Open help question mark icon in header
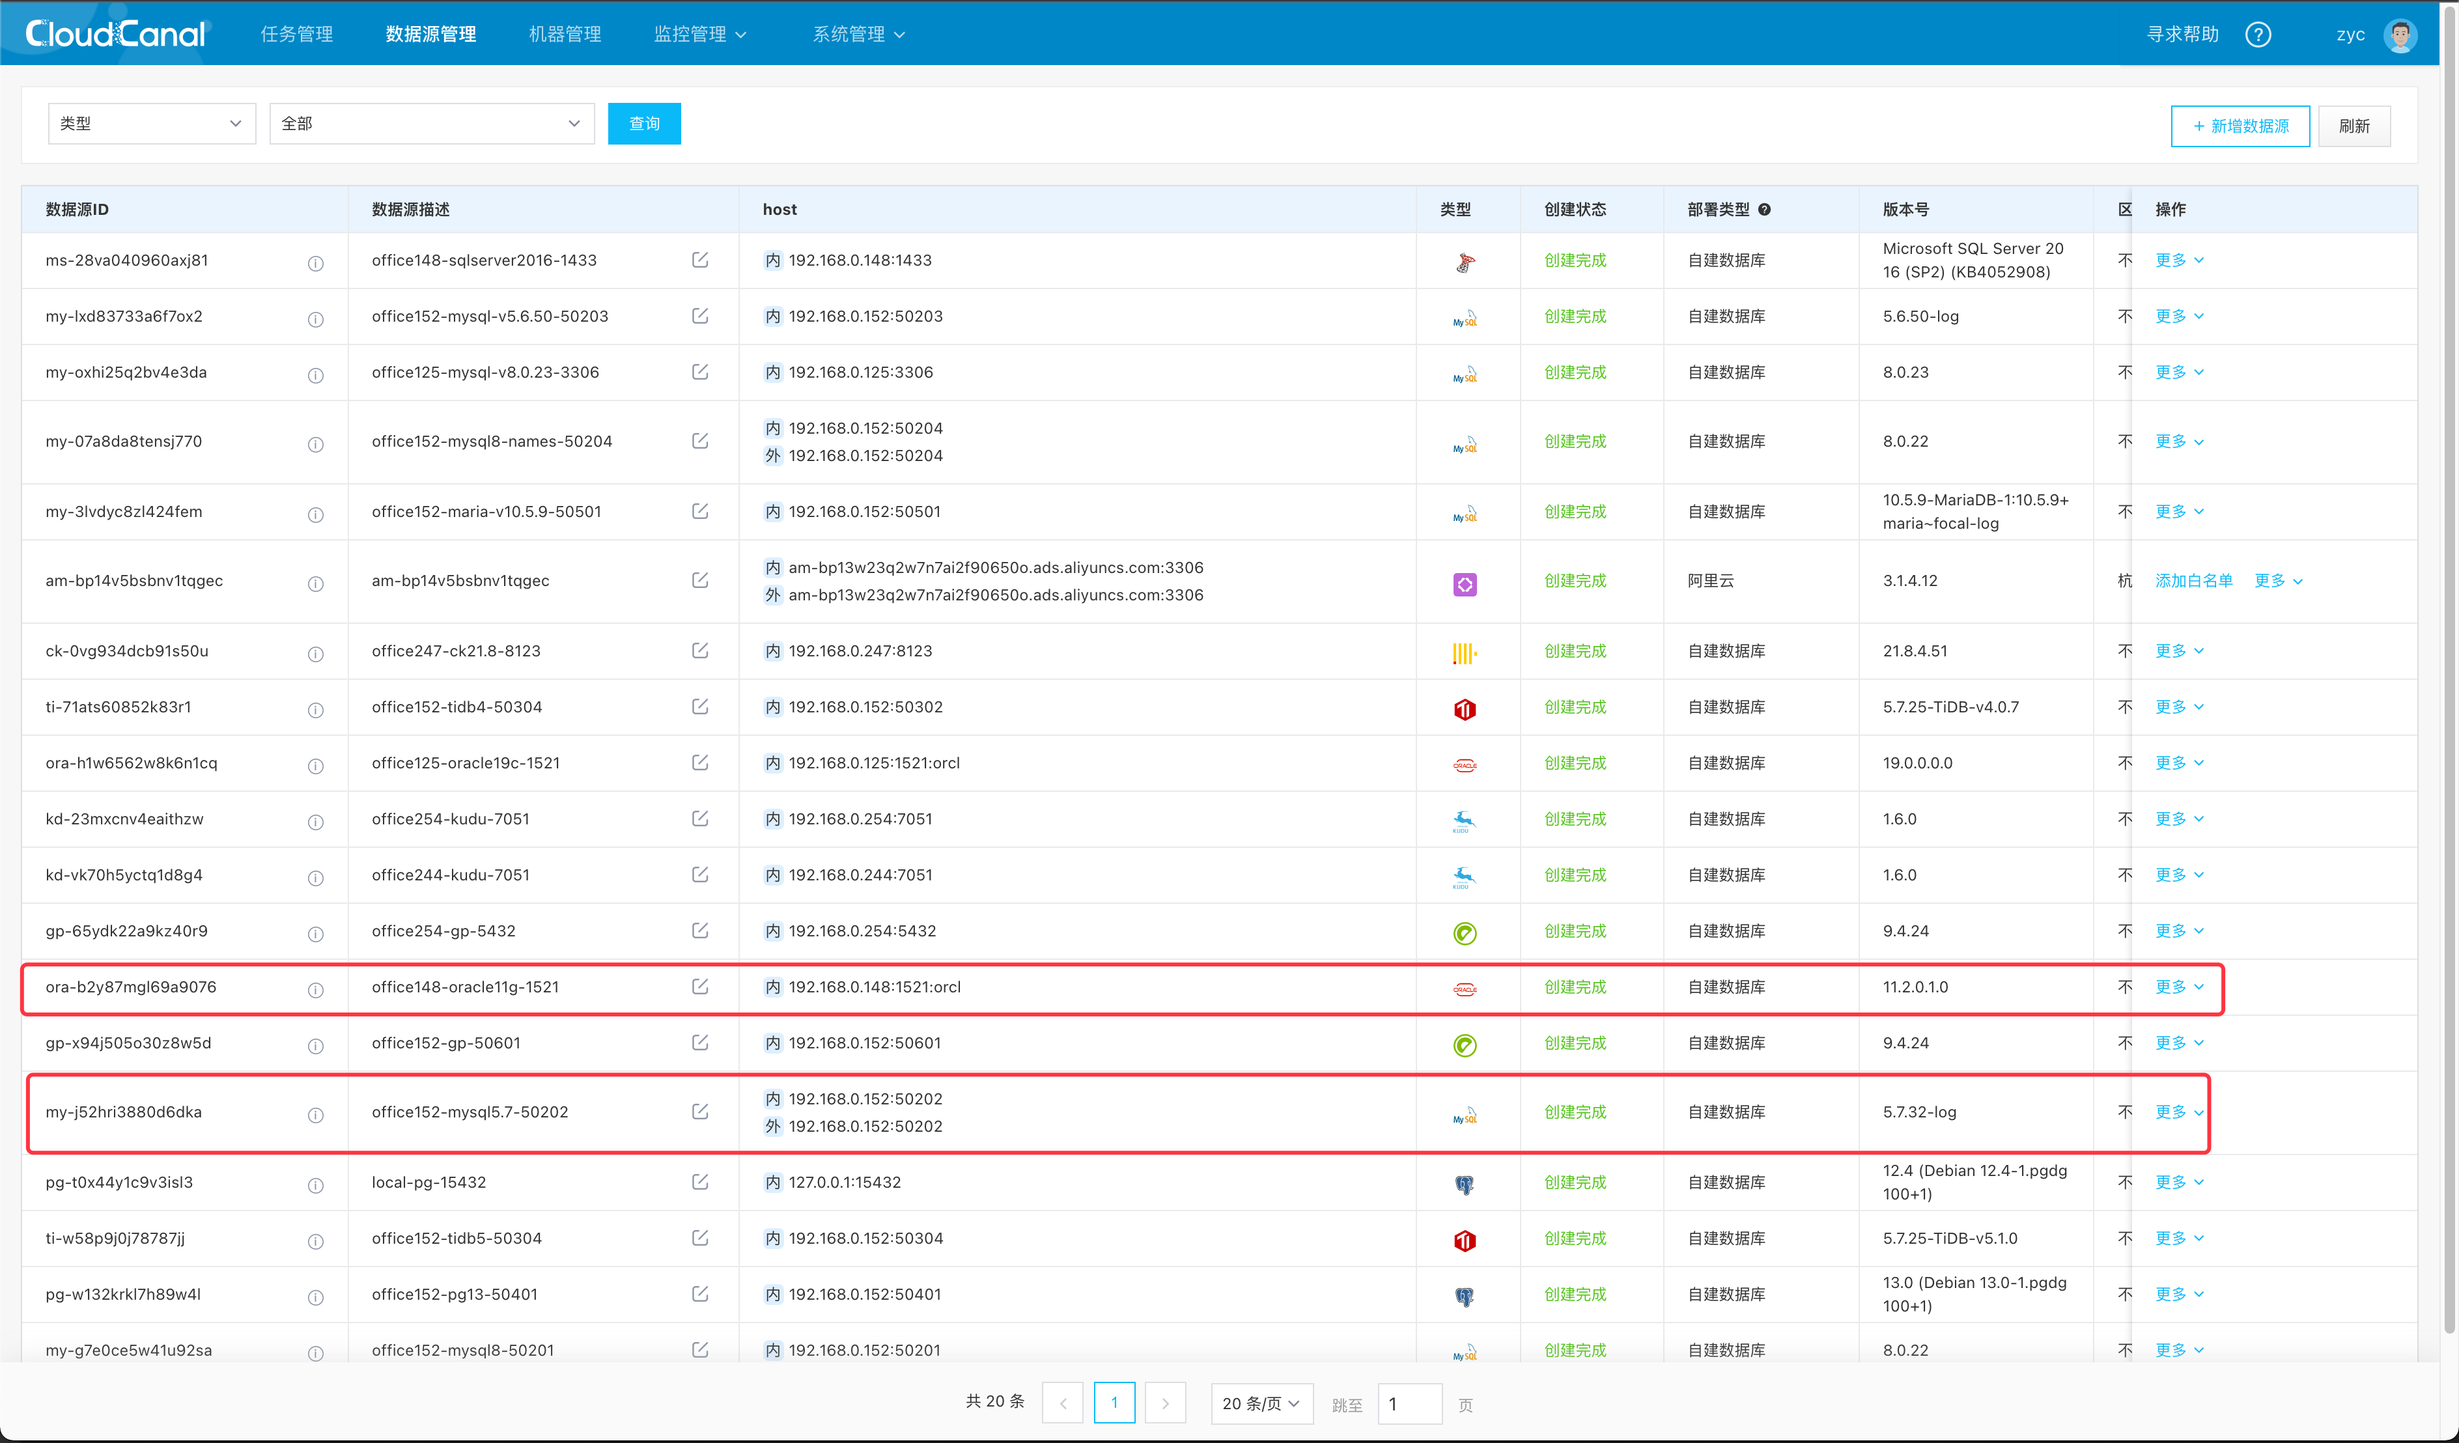Viewport: 2459px width, 1443px height. click(x=2258, y=34)
